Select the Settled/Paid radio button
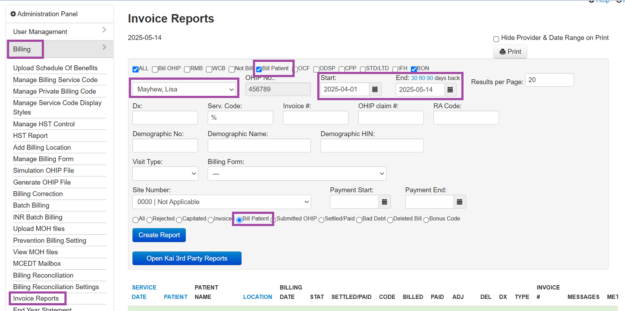625x311 pixels. pos(321,220)
